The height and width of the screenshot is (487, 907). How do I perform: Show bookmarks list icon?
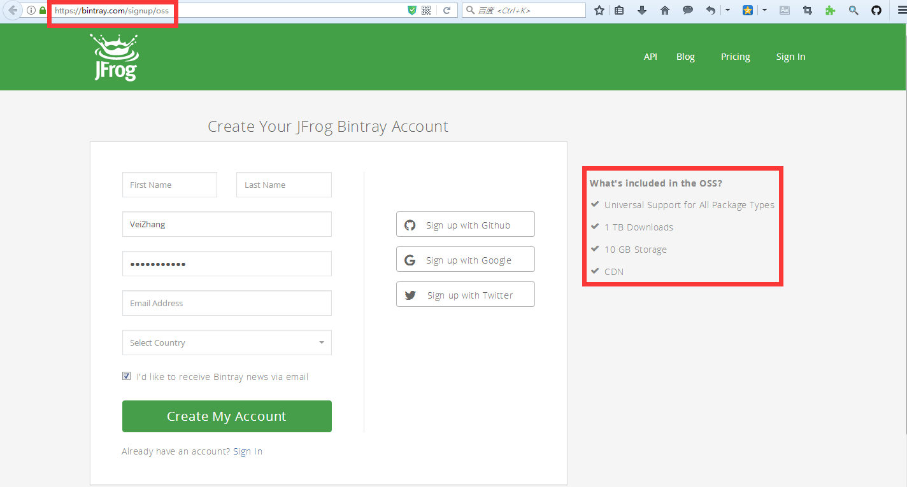point(619,10)
